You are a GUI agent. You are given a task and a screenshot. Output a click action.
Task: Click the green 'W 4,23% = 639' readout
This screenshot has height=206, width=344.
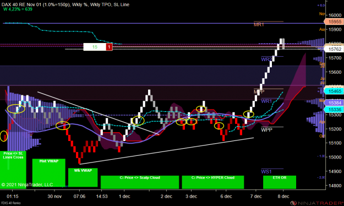click(18, 9)
